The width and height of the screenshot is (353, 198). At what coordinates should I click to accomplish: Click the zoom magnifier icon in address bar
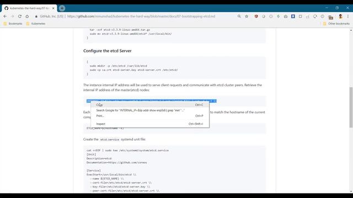tap(239, 16)
